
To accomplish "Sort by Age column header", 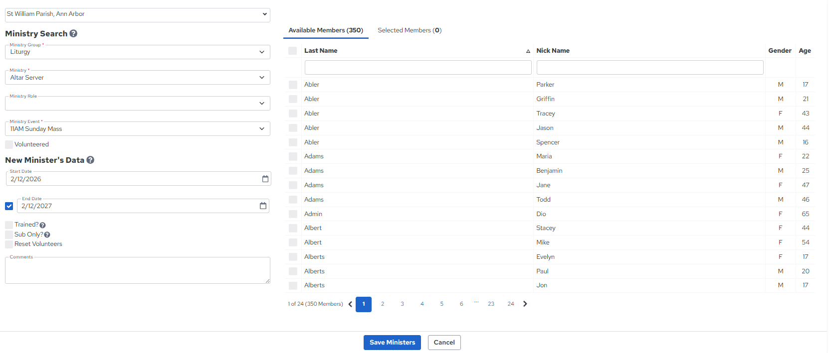I will coord(805,51).
